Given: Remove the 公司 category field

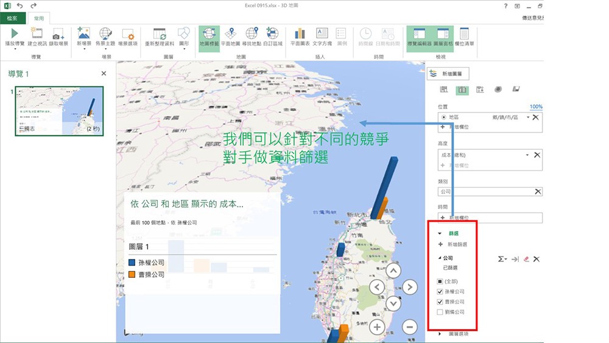Looking at the screenshot, I should pos(538,191).
